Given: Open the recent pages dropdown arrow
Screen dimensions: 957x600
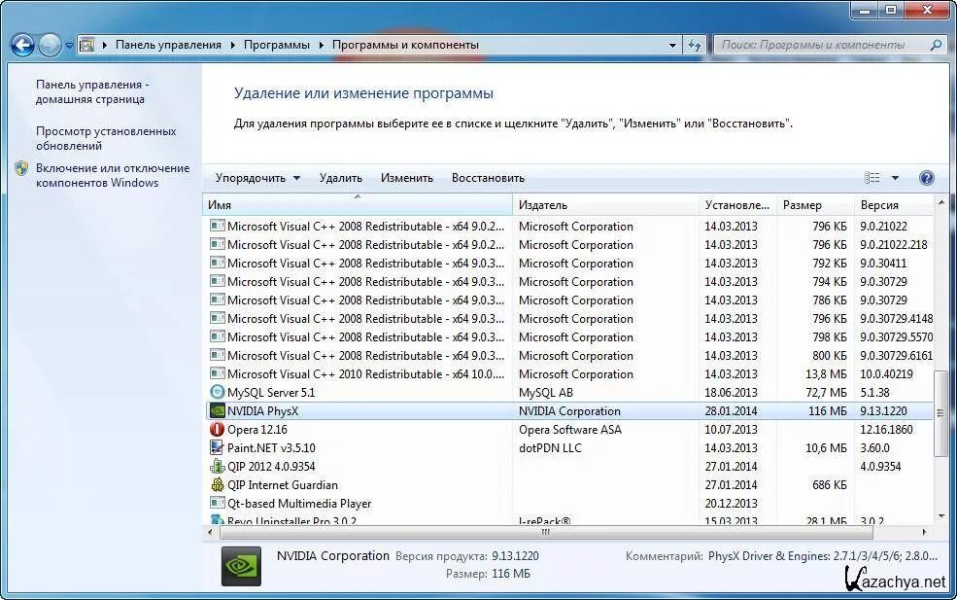Looking at the screenshot, I should (69, 45).
